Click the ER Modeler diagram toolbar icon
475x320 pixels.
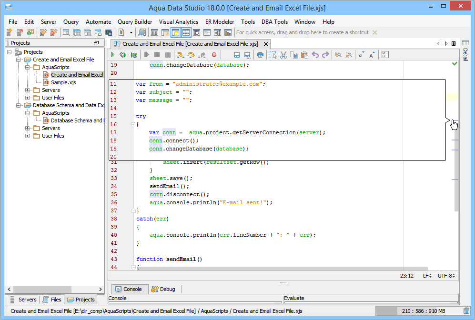click(218, 32)
